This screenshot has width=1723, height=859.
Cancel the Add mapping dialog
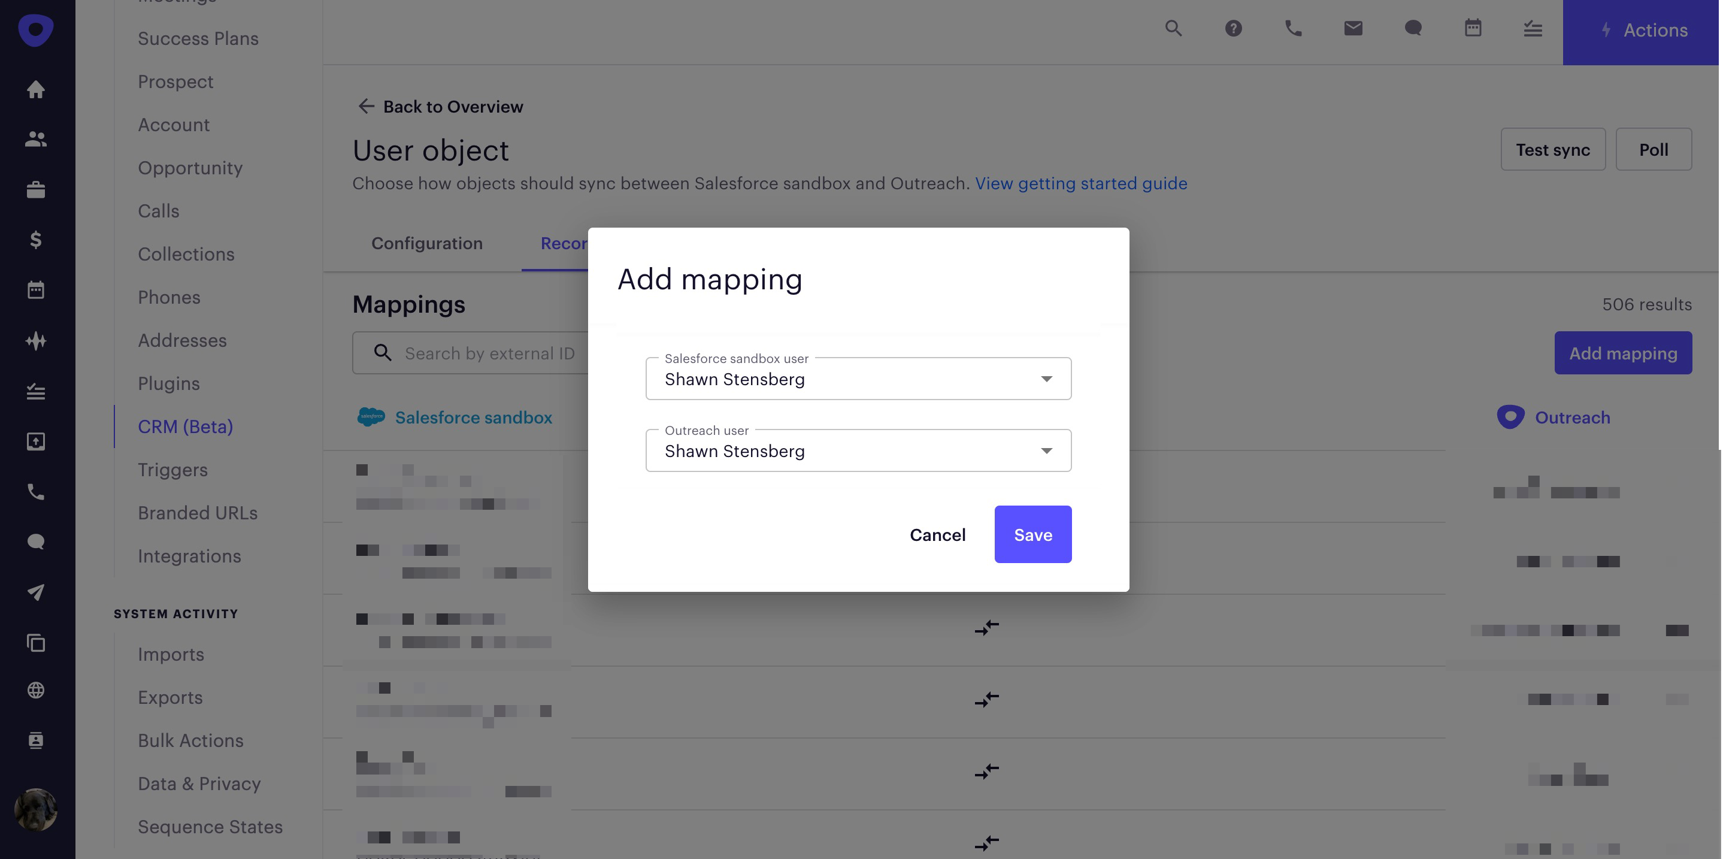pos(937,534)
